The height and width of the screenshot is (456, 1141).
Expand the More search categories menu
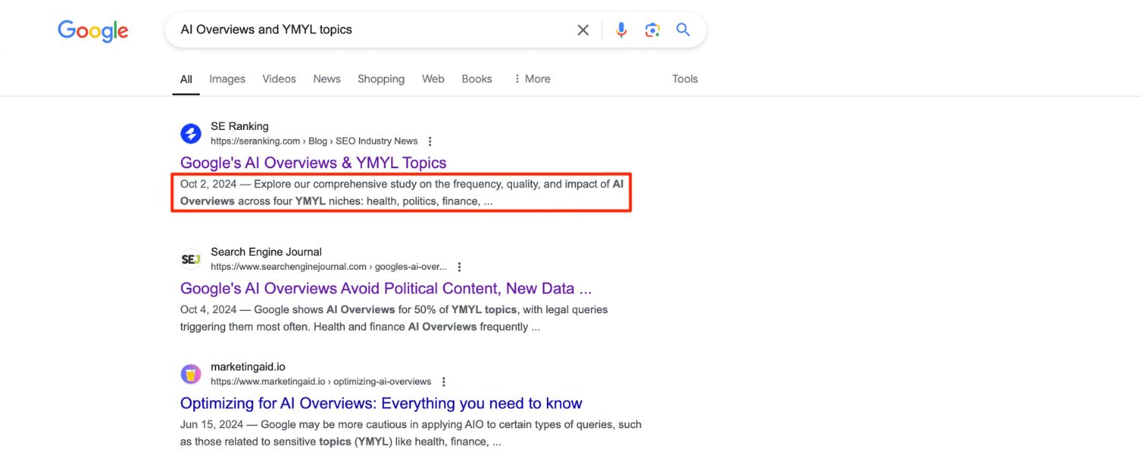point(531,78)
